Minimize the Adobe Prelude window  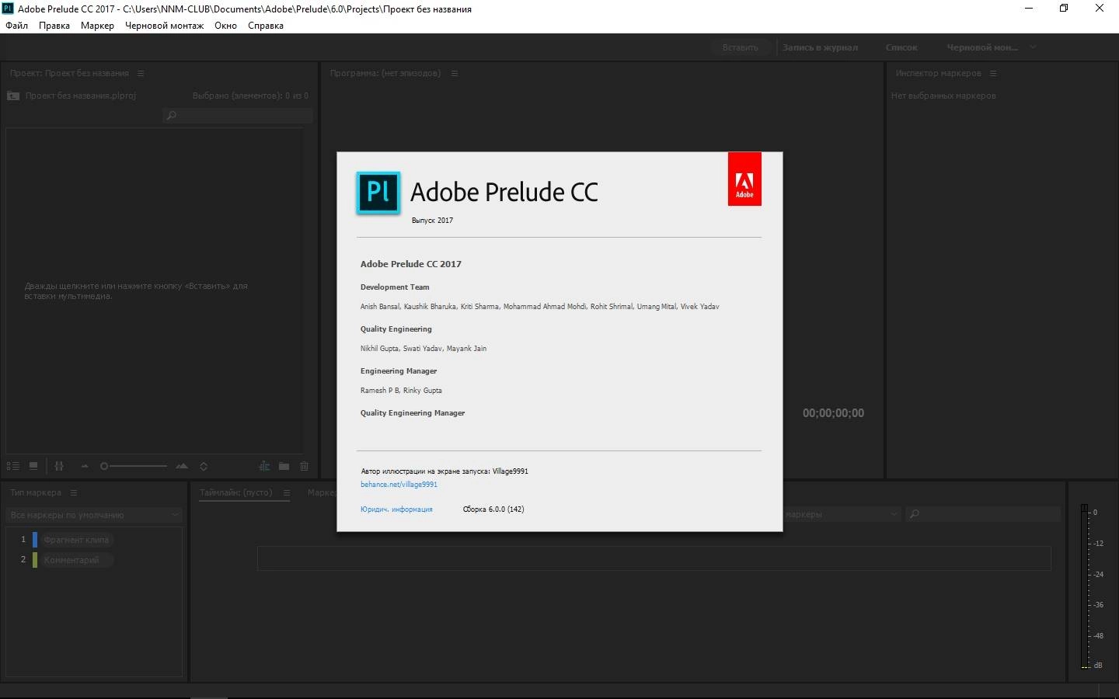point(1029,9)
